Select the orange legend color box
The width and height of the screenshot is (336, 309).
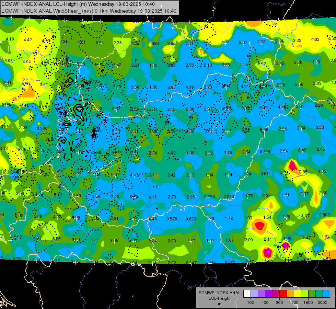(290, 294)
